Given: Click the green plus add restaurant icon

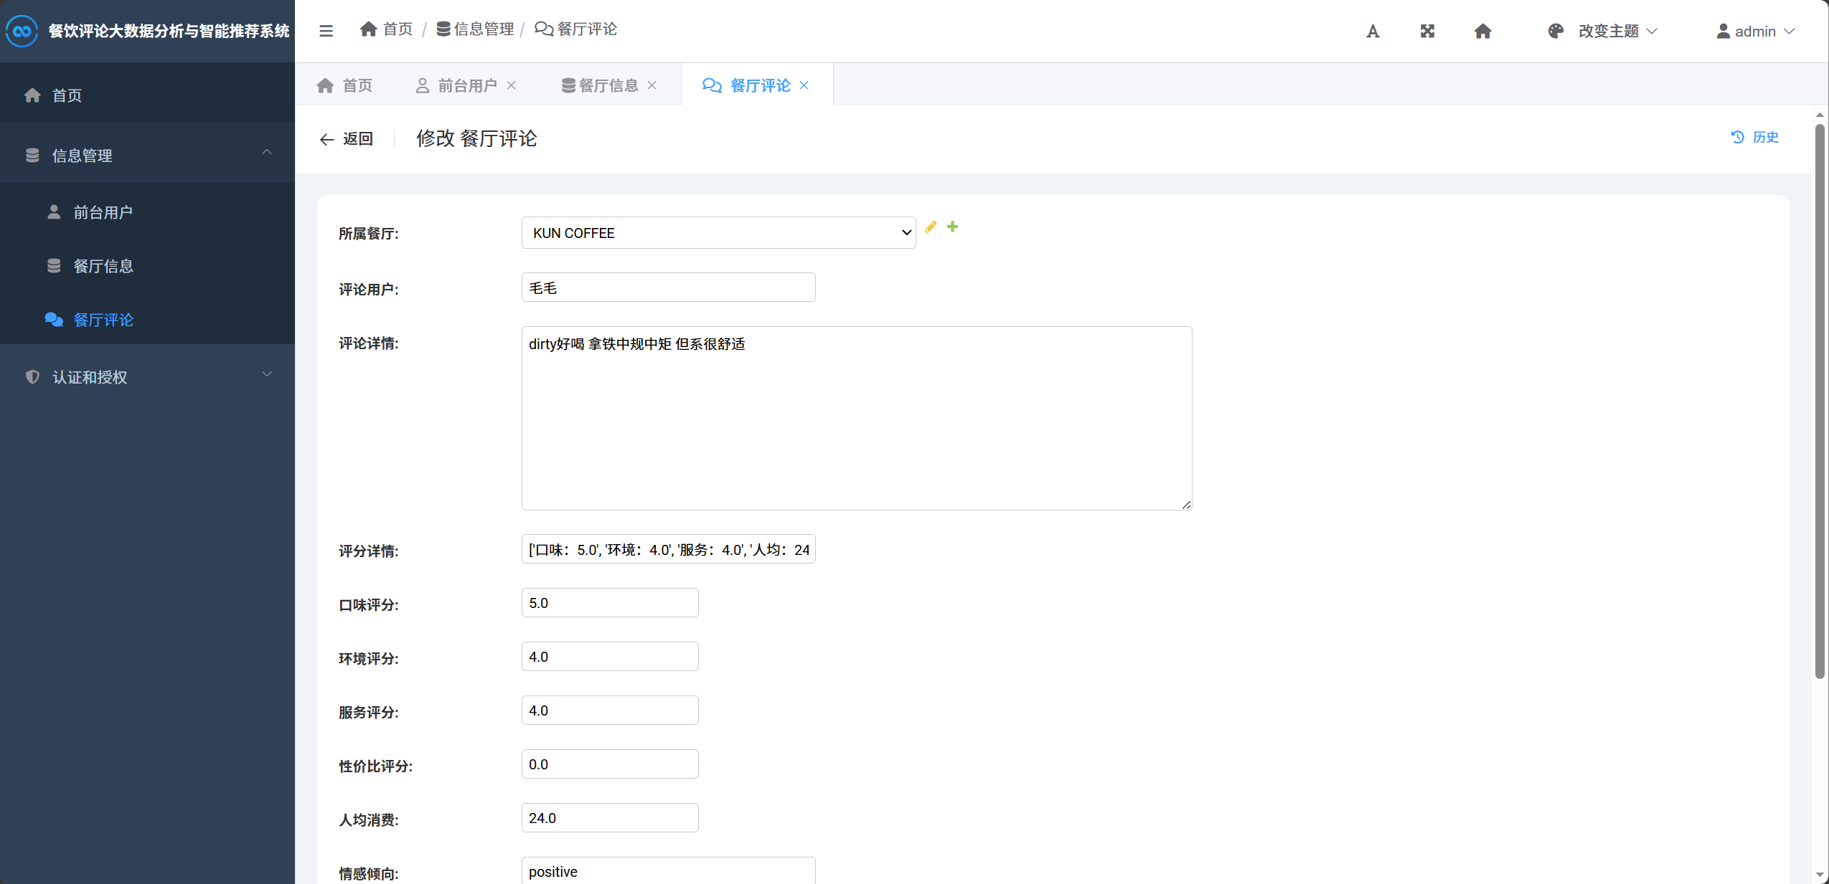Looking at the screenshot, I should click(x=952, y=227).
